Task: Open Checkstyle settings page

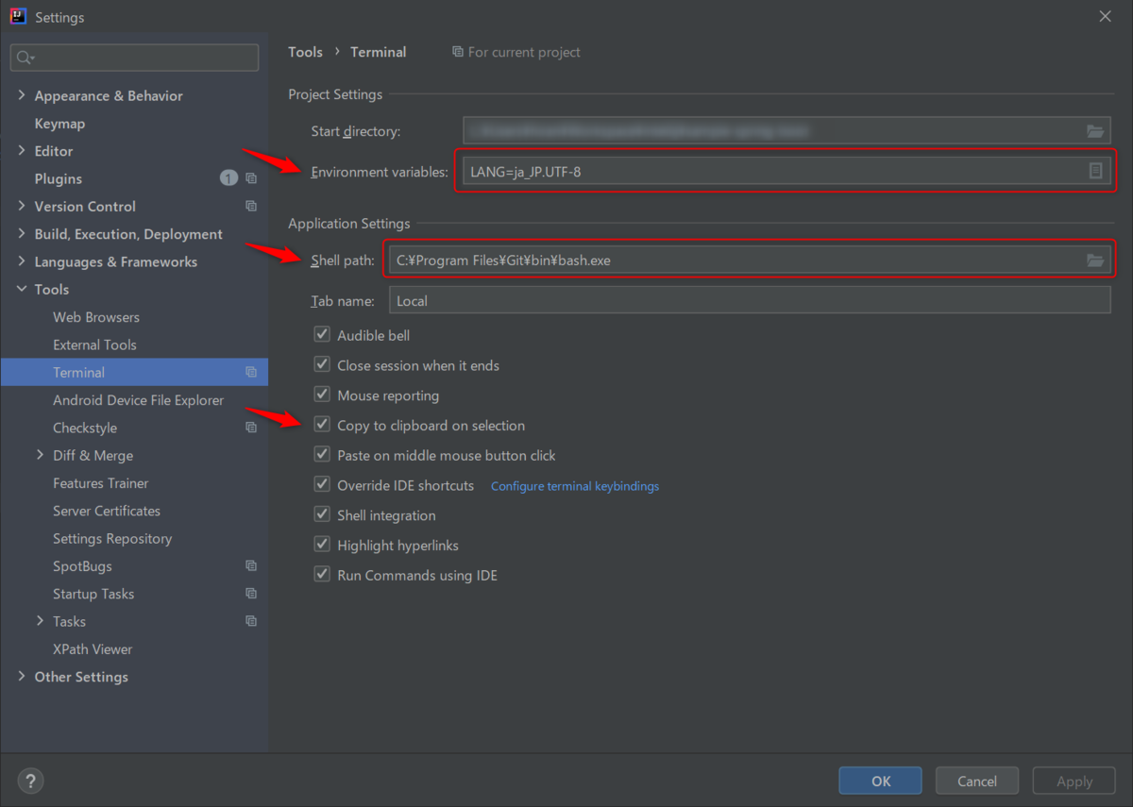Action: click(85, 428)
